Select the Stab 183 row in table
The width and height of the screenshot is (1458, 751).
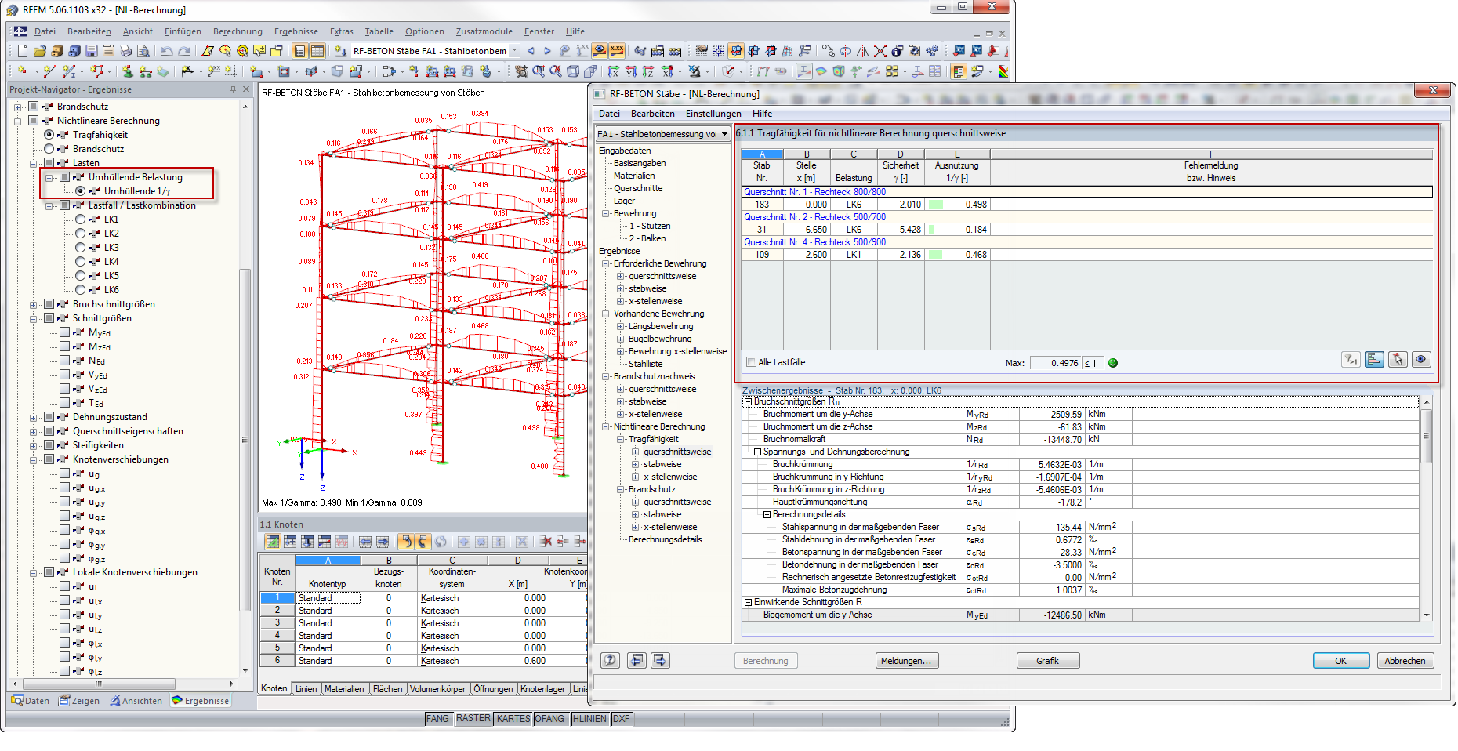point(1087,205)
